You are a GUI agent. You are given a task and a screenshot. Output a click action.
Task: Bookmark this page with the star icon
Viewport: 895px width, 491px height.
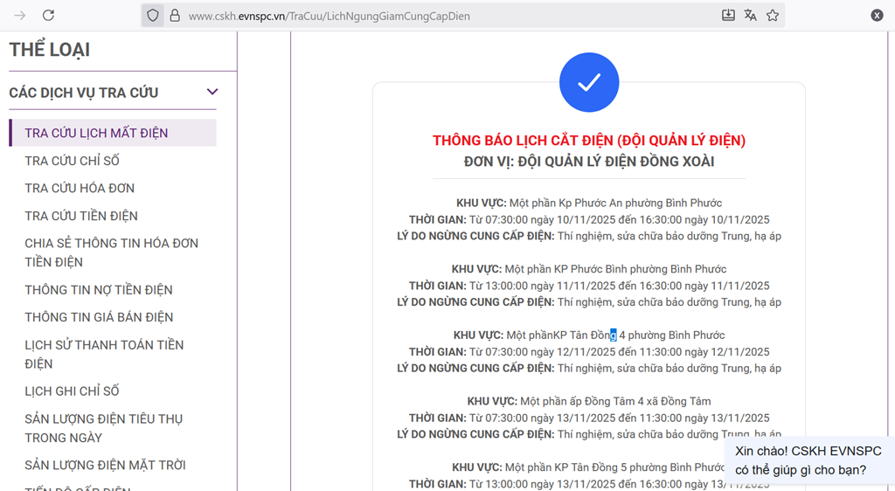(773, 16)
